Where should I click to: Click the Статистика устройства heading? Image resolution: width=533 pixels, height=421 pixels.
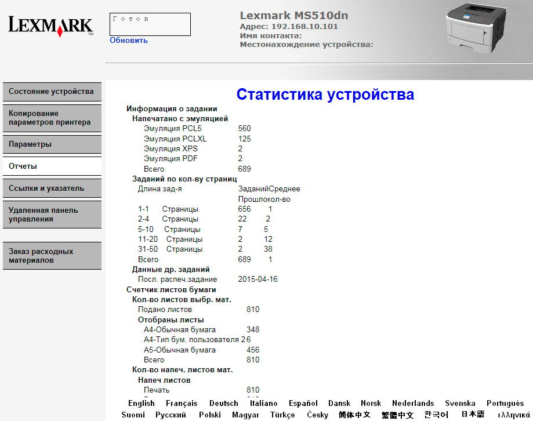(325, 95)
